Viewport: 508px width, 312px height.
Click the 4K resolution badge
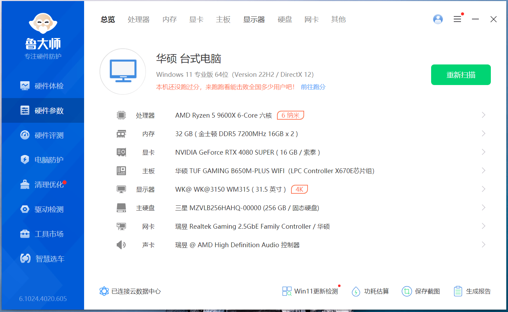[299, 189]
